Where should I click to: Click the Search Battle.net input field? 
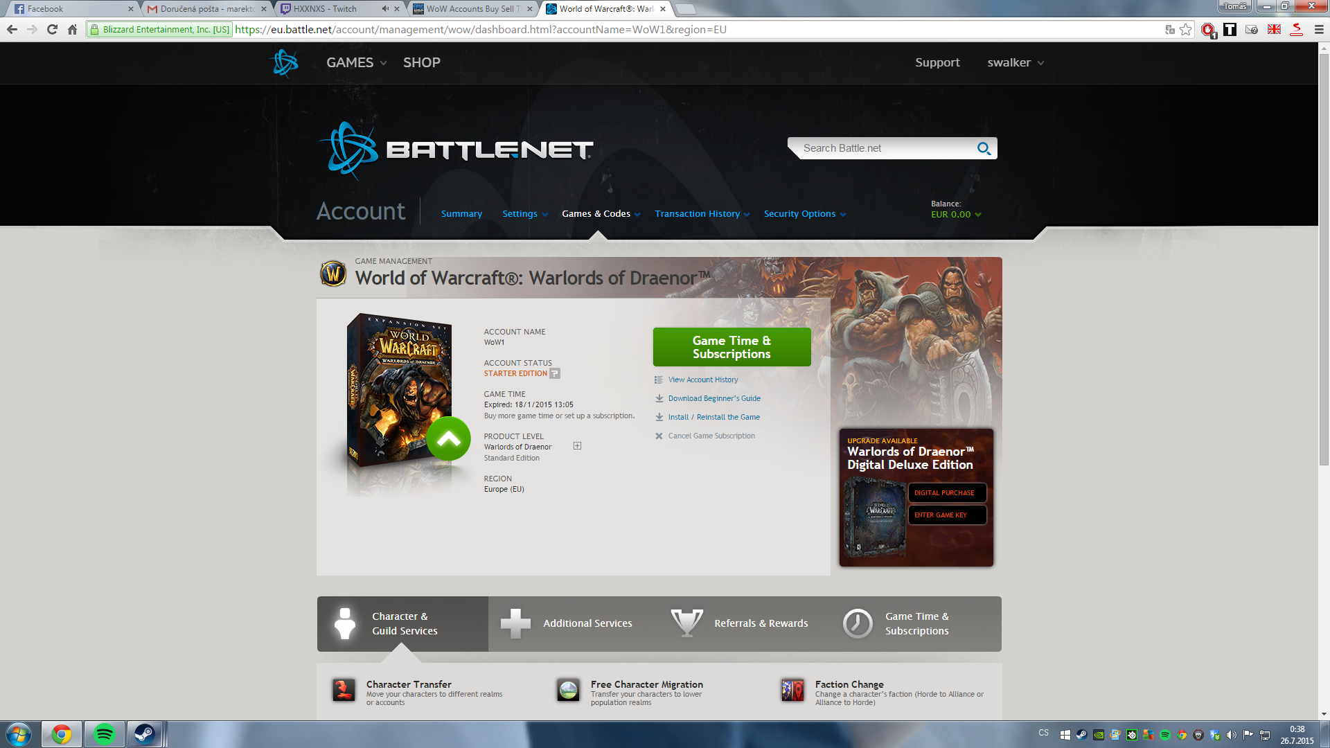pyautogui.click(x=887, y=148)
